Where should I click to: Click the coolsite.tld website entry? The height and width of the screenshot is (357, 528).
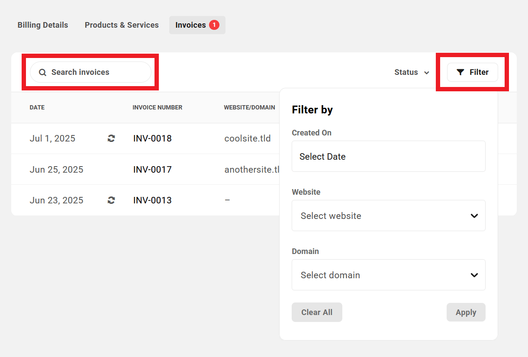click(x=248, y=138)
